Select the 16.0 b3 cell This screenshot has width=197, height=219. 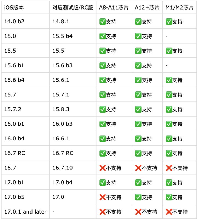(x=73, y=124)
